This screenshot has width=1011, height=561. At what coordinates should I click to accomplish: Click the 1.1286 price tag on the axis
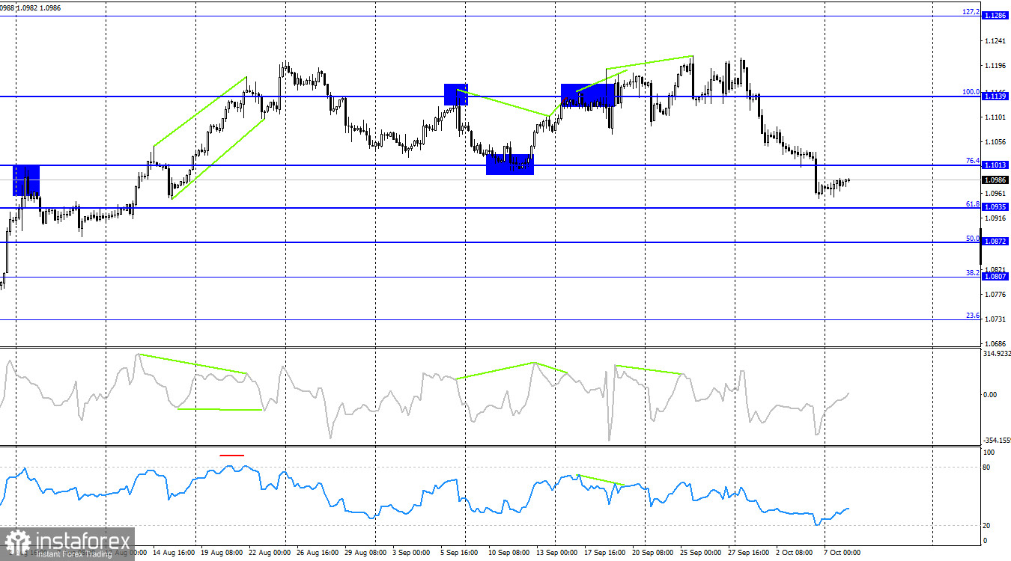coord(995,15)
